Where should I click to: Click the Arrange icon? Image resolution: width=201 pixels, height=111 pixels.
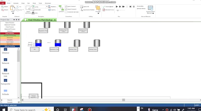tap(98, 8)
